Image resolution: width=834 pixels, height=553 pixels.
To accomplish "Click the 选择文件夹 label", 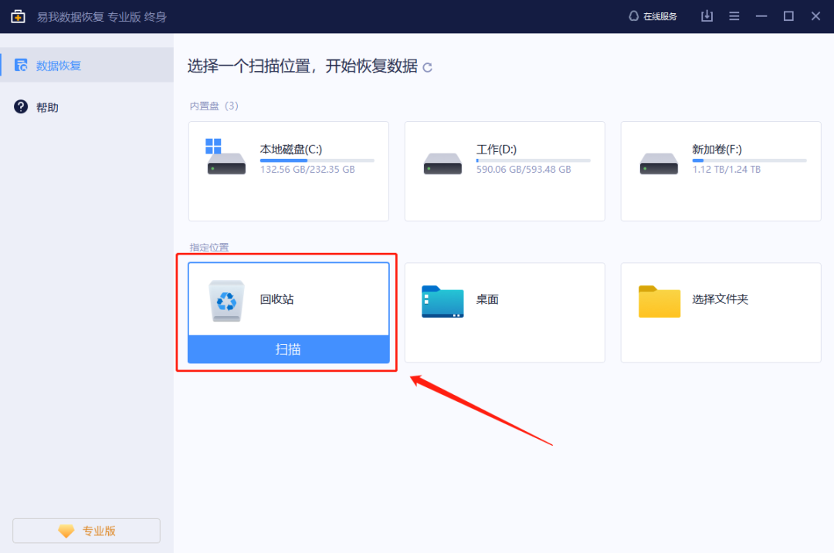I will pyautogui.click(x=720, y=299).
